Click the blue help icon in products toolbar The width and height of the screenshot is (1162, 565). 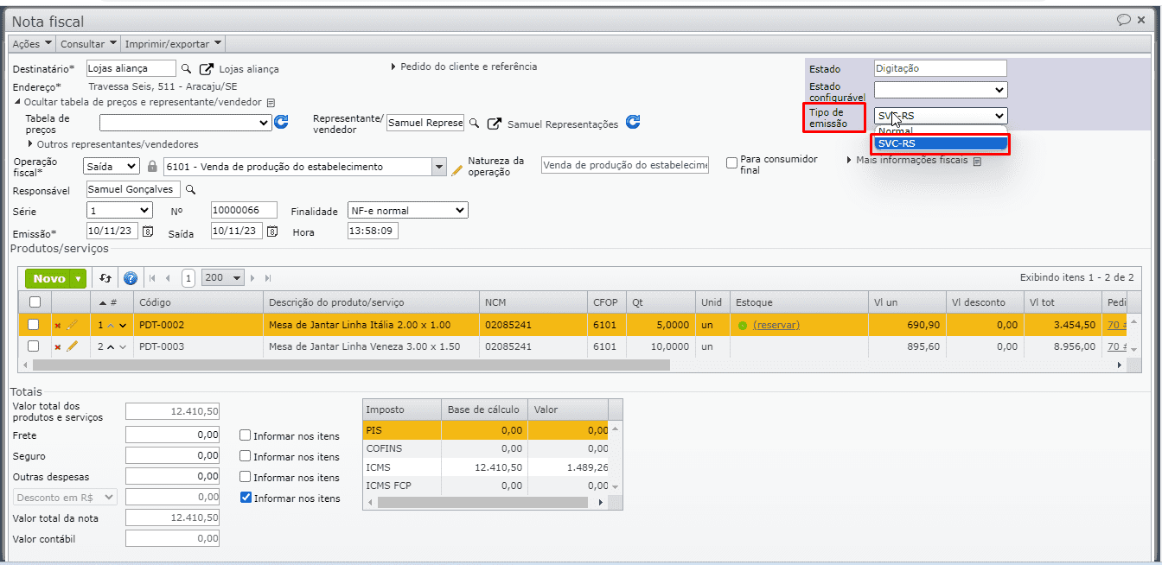pyautogui.click(x=131, y=278)
